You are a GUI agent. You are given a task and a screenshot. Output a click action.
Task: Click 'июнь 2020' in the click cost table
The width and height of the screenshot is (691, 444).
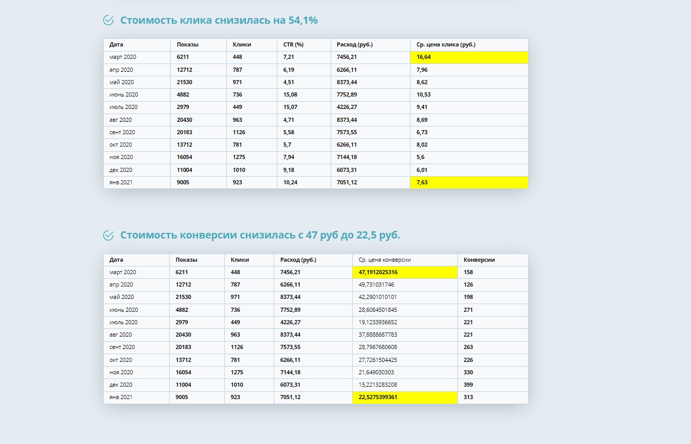[x=124, y=94]
